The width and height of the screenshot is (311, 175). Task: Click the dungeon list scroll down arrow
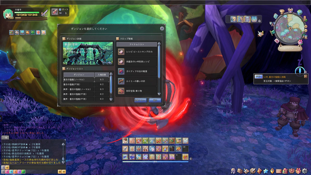click(111, 99)
